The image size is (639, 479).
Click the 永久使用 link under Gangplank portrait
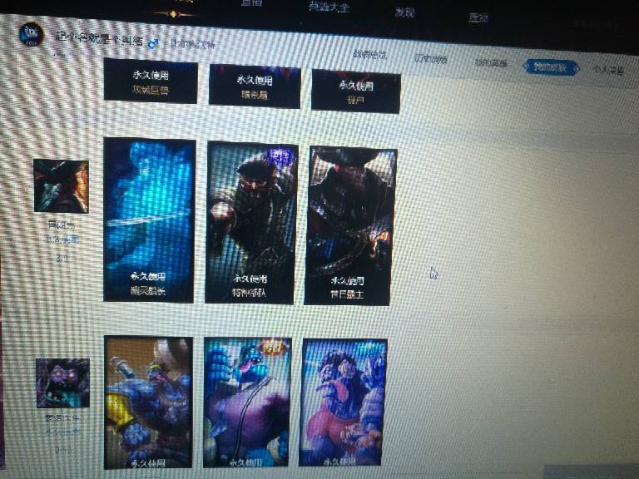[62, 239]
